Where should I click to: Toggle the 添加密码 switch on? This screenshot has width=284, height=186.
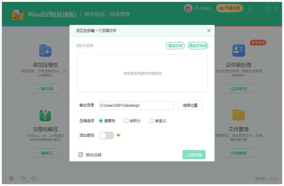[x=106, y=136]
